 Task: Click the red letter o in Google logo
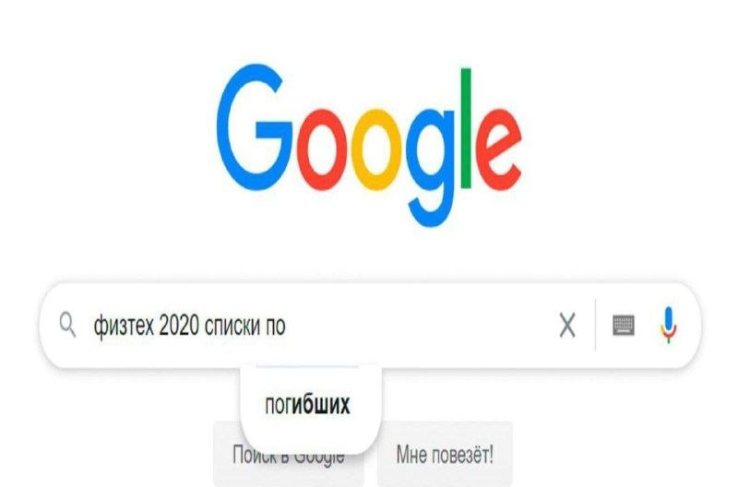(x=321, y=149)
